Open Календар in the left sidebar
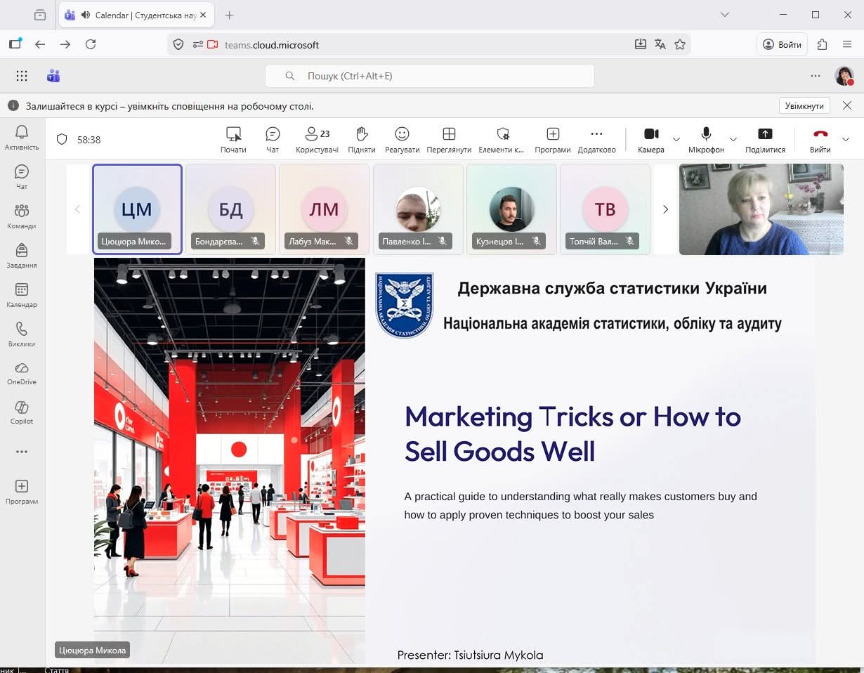The height and width of the screenshot is (673, 864). click(x=21, y=295)
